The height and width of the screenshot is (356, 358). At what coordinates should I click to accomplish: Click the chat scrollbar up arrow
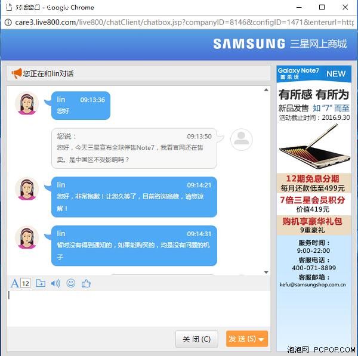(266, 90)
